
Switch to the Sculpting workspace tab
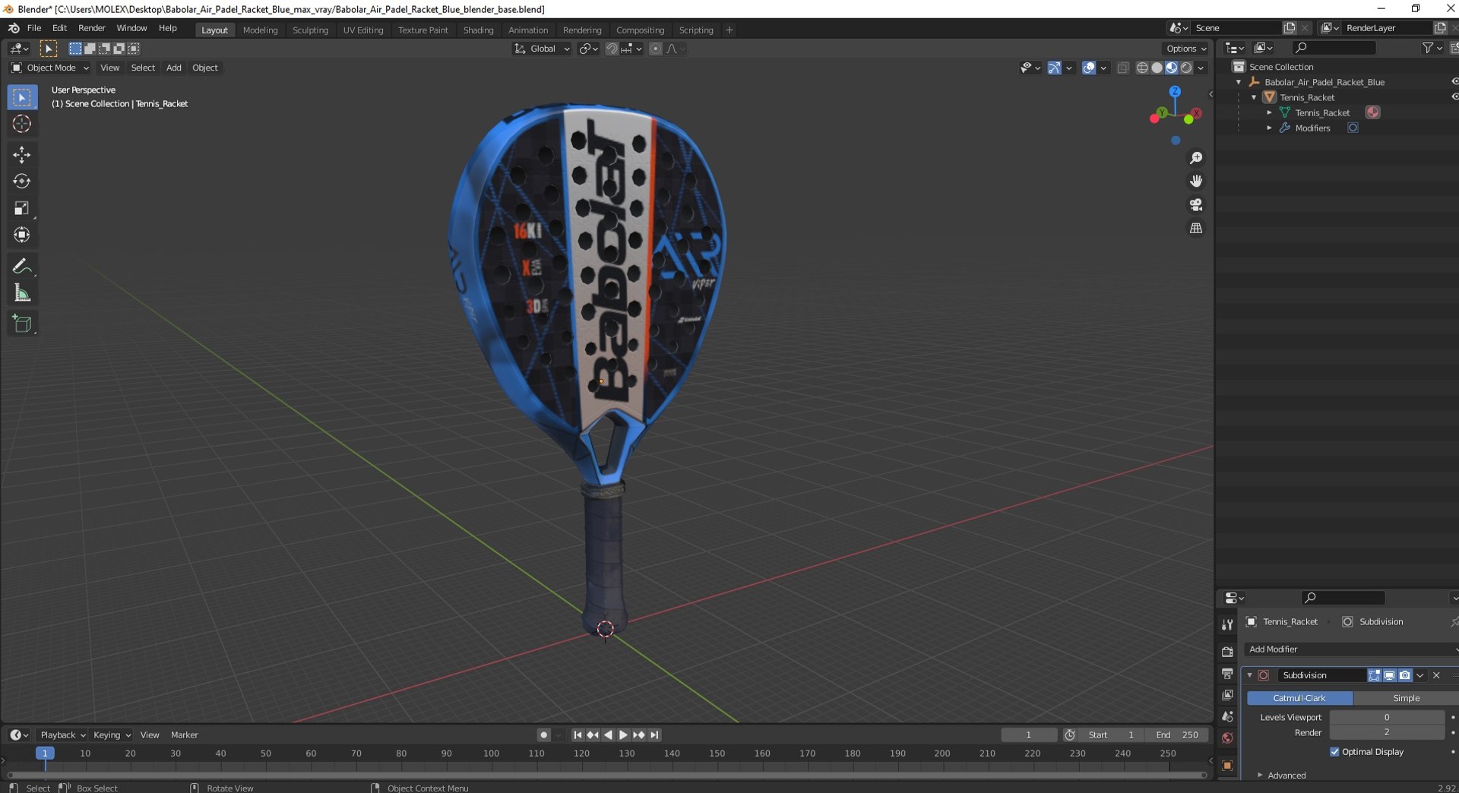(x=310, y=30)
